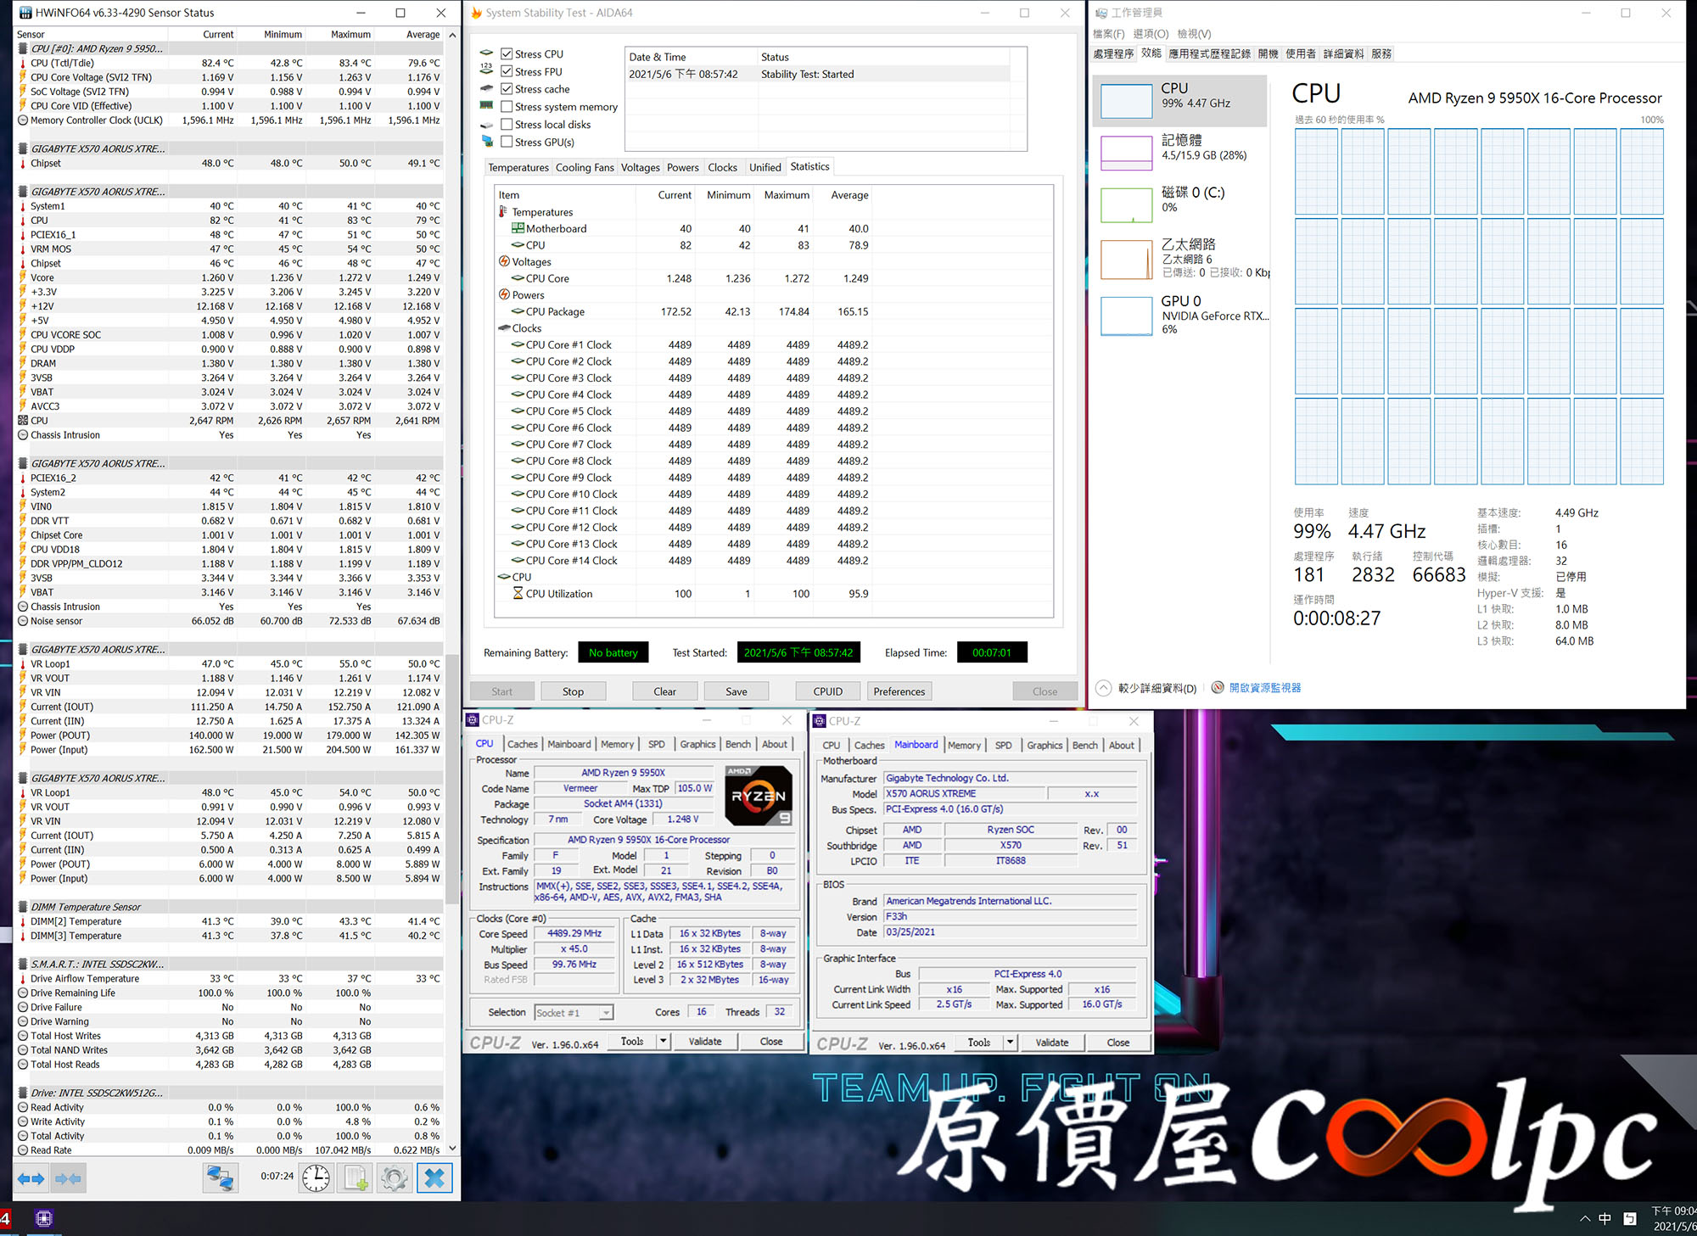Open Tools dropdown arrow in right CPU-Z
Viewport: 1697px width, 1236px height.
coord(1010,1043)
